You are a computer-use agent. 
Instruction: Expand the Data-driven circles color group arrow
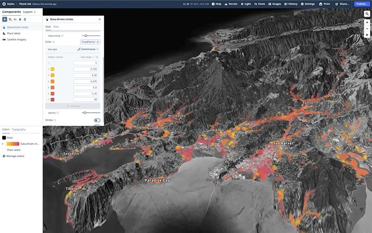3,144
